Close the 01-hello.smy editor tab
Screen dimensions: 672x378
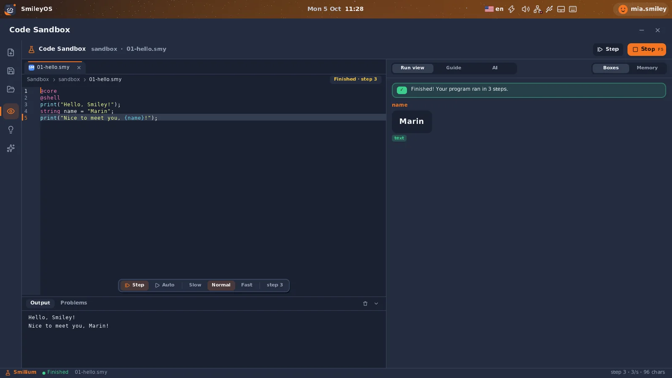(79, 68)
